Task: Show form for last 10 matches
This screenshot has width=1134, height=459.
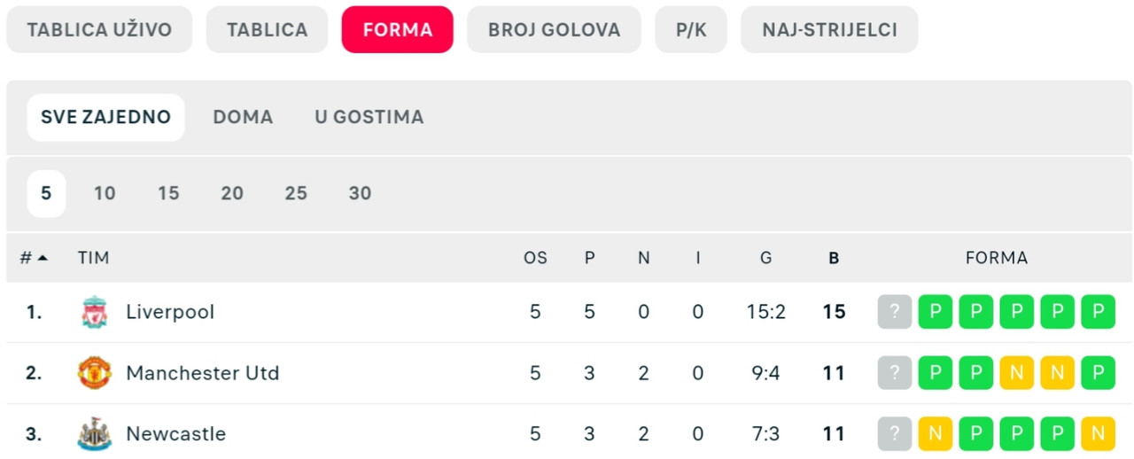Action: point(105,193)
